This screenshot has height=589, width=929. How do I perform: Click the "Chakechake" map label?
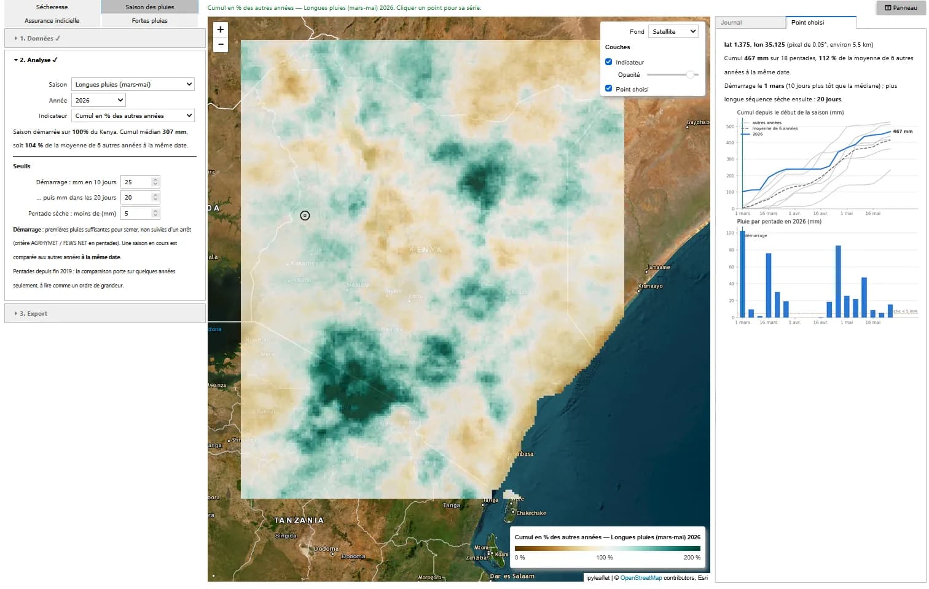531,513
